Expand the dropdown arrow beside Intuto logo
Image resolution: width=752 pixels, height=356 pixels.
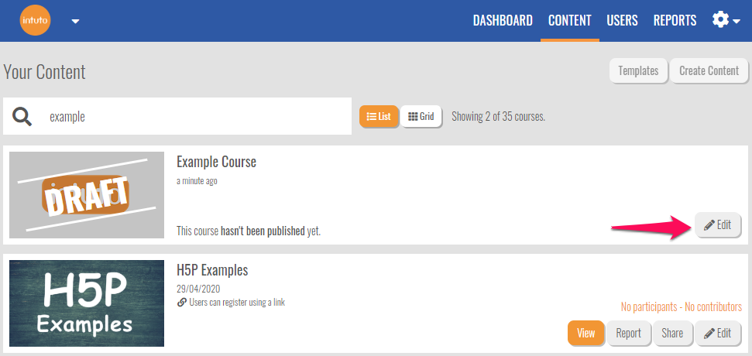(x=75, y=21)
